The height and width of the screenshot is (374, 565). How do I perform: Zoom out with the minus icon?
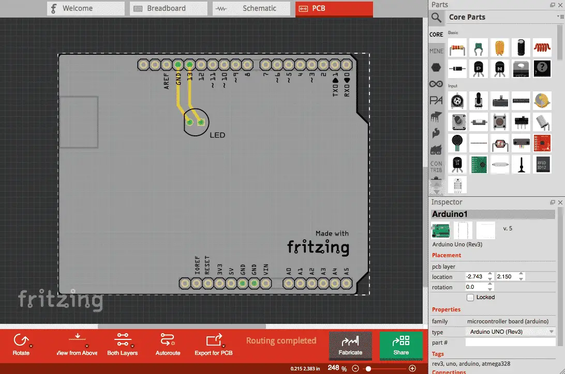355,368
